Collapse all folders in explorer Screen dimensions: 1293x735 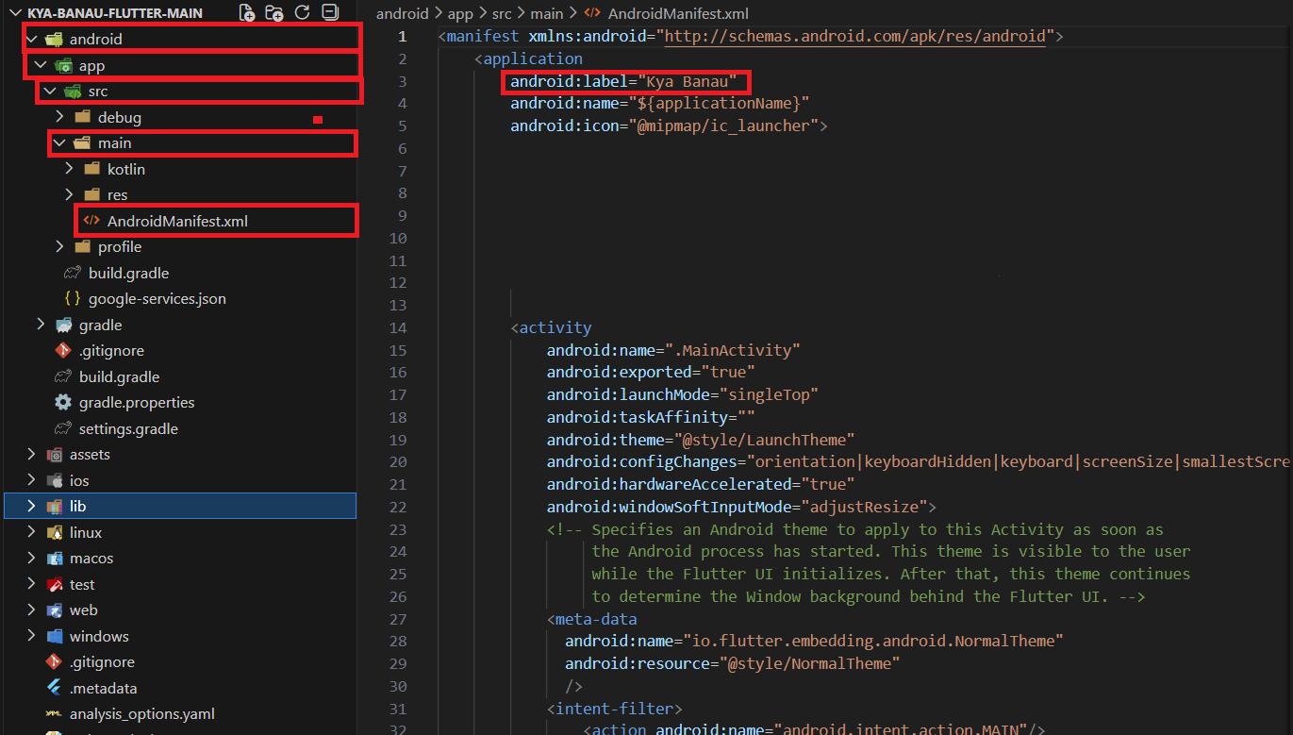330,12
